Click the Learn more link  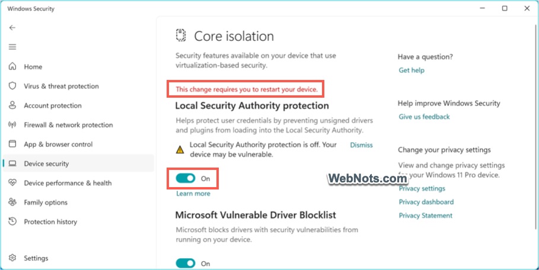[193, 194]
